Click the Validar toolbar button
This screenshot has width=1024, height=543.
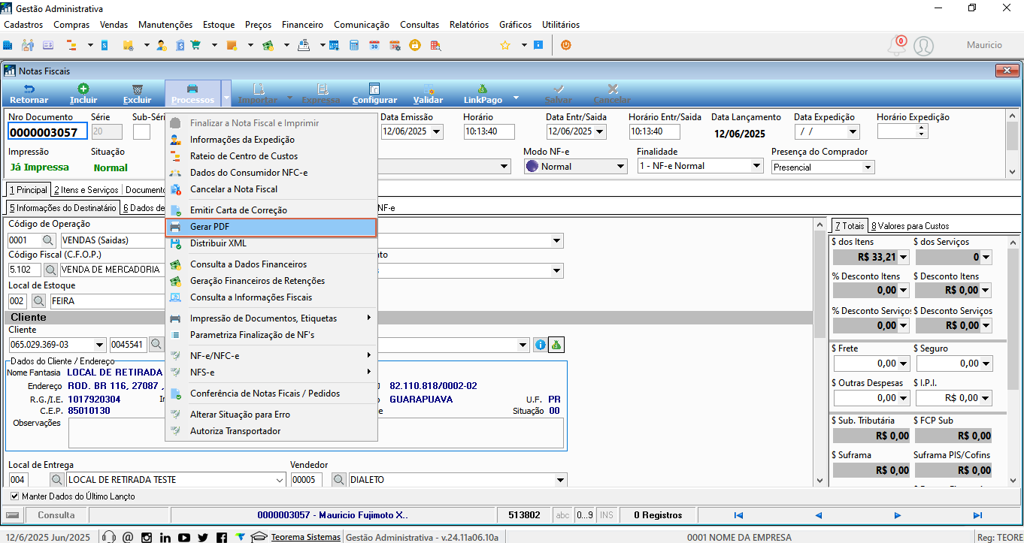[x=428, y=94]
